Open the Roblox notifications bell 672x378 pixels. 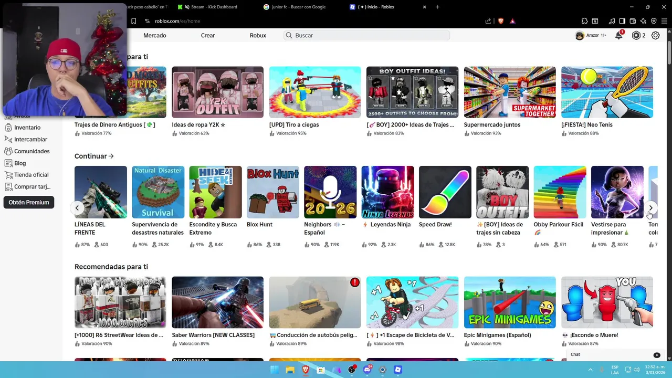[619, 36]
